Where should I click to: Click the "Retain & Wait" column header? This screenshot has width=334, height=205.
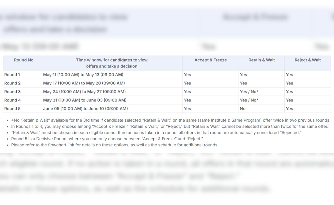click(x=261, y=60)
